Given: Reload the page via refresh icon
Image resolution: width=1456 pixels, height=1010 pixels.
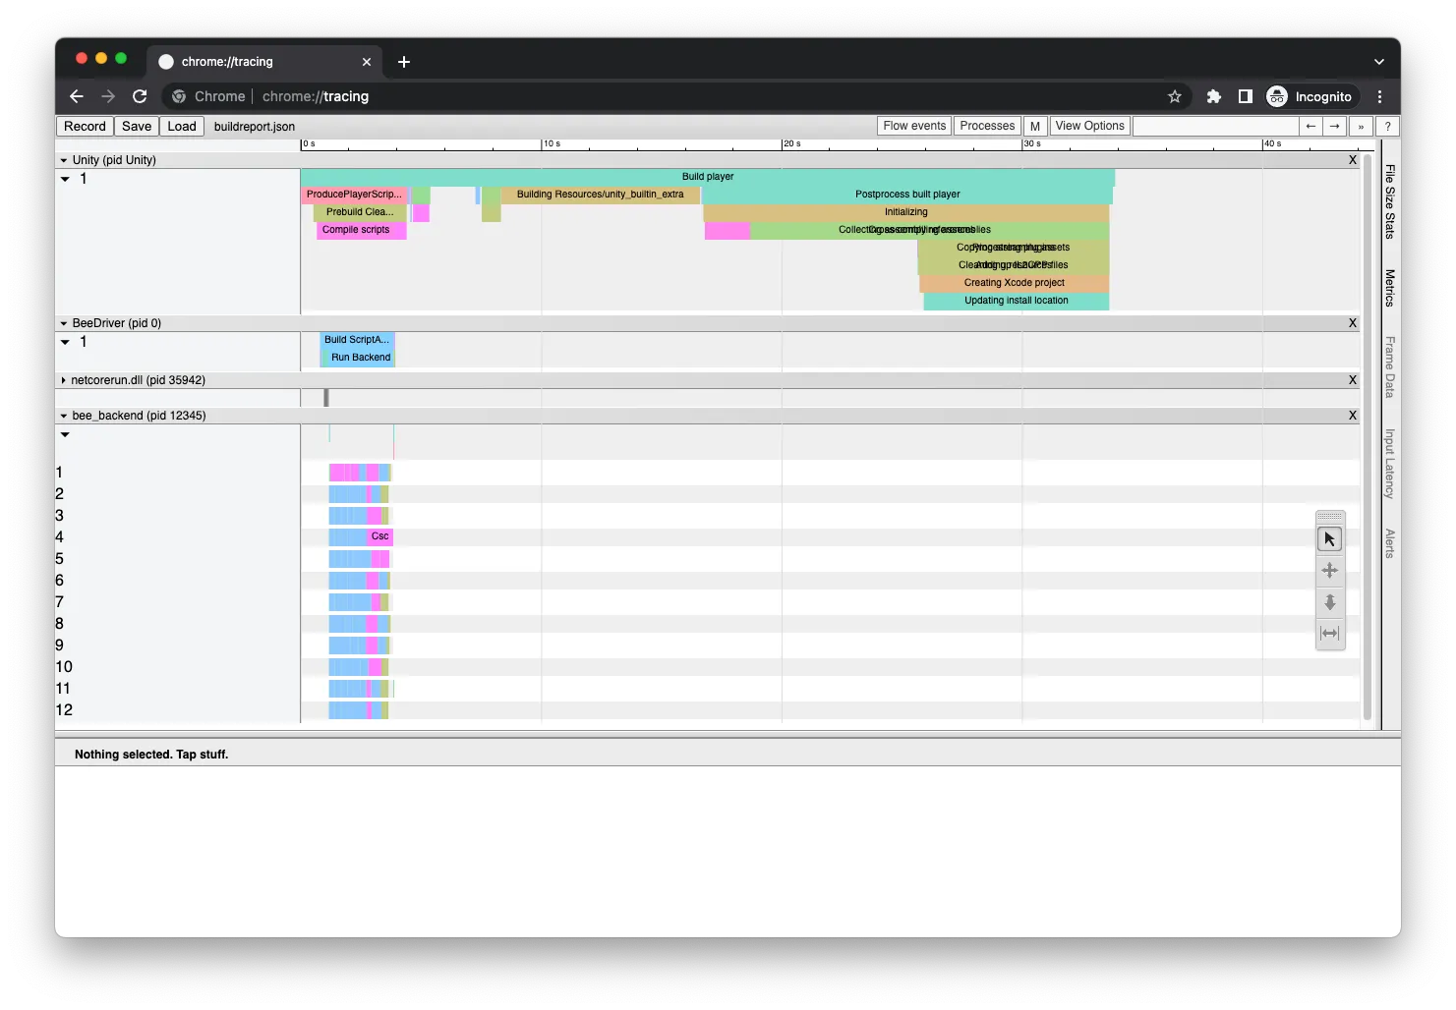Looking at the screenshot, I should [140, 96].
